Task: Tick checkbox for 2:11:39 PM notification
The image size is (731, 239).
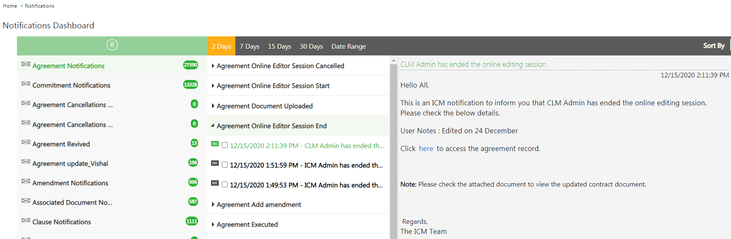Action: tap(225, 146)
